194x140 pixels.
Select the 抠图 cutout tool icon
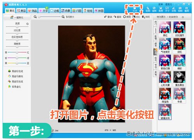pos(148,9)
